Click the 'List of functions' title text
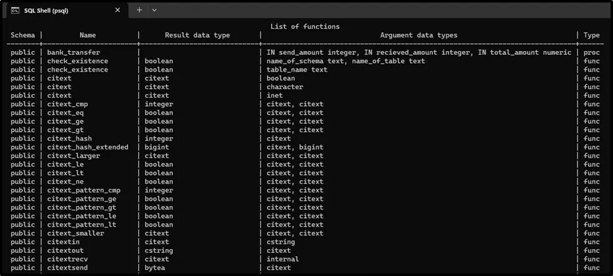The height and width of the screenshot is (276, 613). (x=305, y=27)
